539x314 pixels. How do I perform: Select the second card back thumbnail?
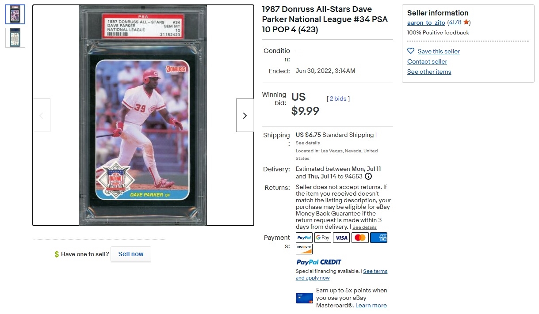(x=15, y=38)
